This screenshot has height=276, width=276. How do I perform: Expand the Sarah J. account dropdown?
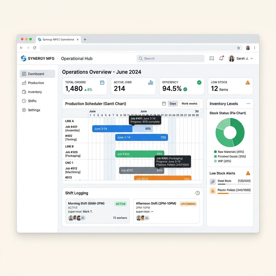[x=252, y=58]
